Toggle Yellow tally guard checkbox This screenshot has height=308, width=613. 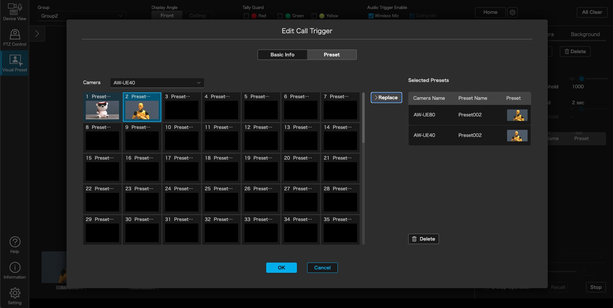(x=314, y=16)
